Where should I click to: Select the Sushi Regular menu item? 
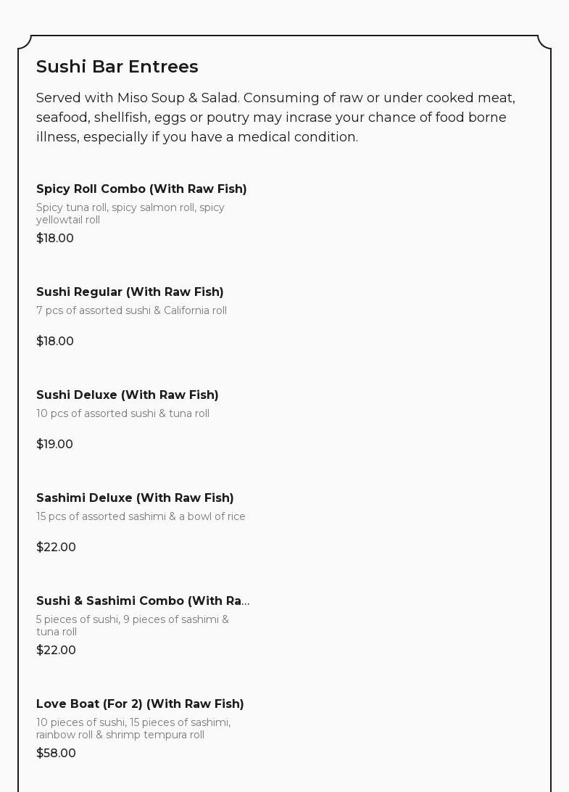(130, 292)
